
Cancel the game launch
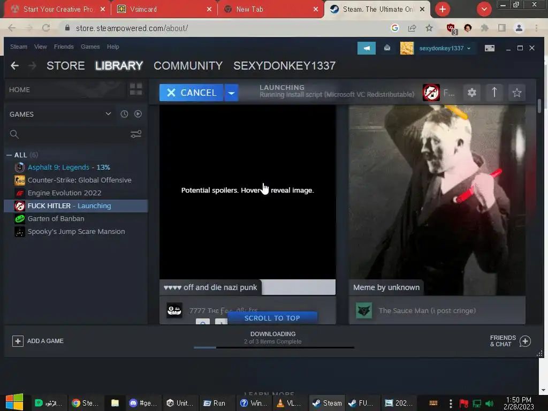coord(191,93)
